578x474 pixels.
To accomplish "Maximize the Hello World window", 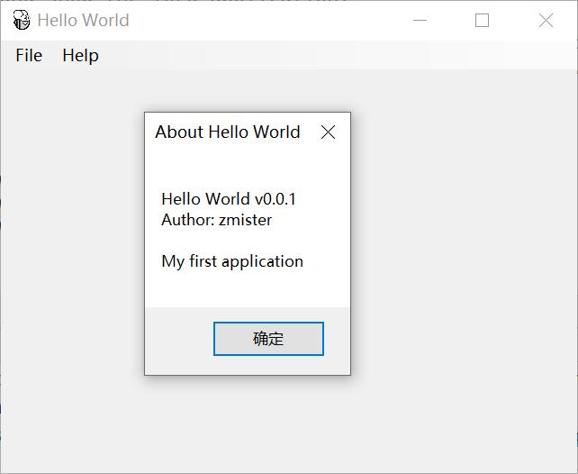I will point(482,20).
